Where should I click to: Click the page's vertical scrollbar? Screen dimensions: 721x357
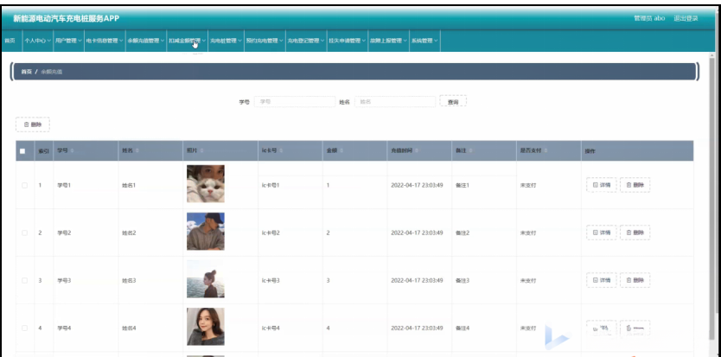coord(712,198)
